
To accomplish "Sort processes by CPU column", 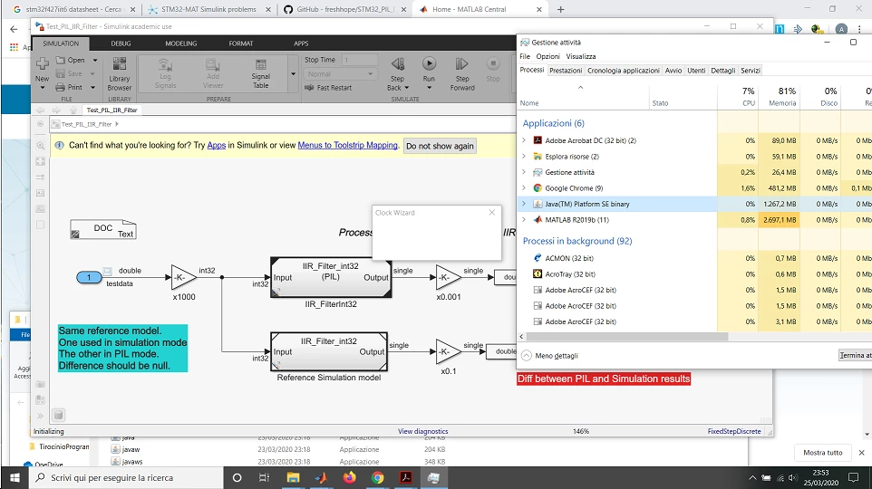I will click(x=738, y=96).
